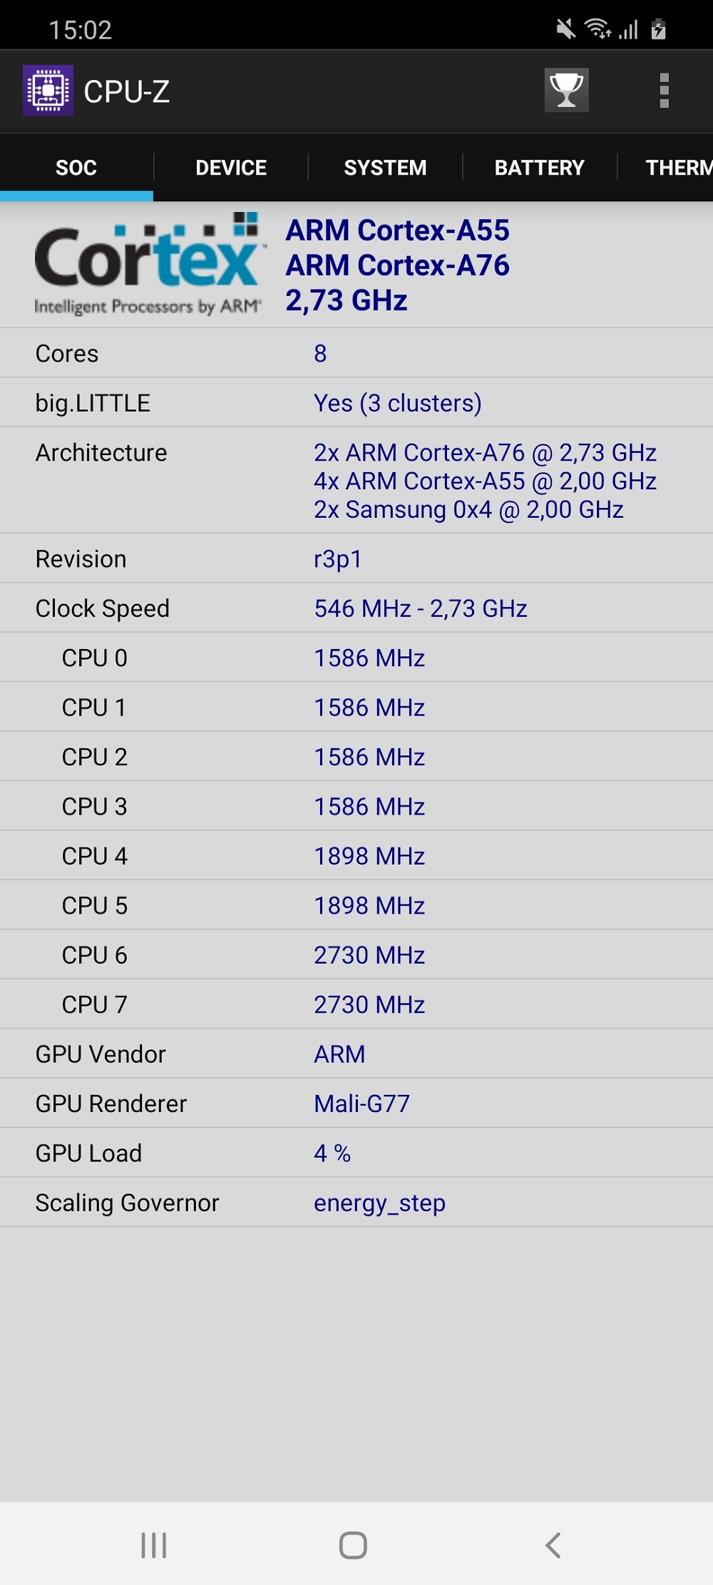
Task: Tap Android home navigation button
Action: tap(353, 1545)
